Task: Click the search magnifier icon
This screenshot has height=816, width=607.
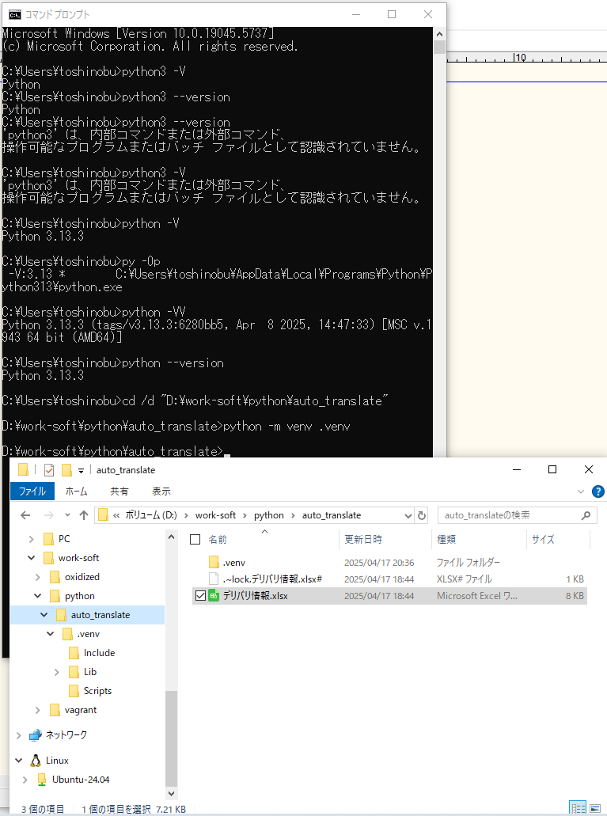Action: [586, 515]
